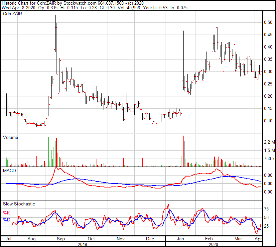Click the tallest red volume bar in January
This screenshot has width=276, height=247.
pos(183,151)
